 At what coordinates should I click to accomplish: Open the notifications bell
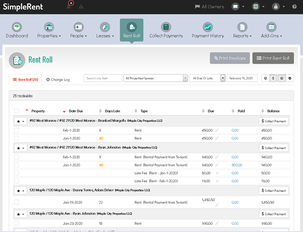click(68, 6)
